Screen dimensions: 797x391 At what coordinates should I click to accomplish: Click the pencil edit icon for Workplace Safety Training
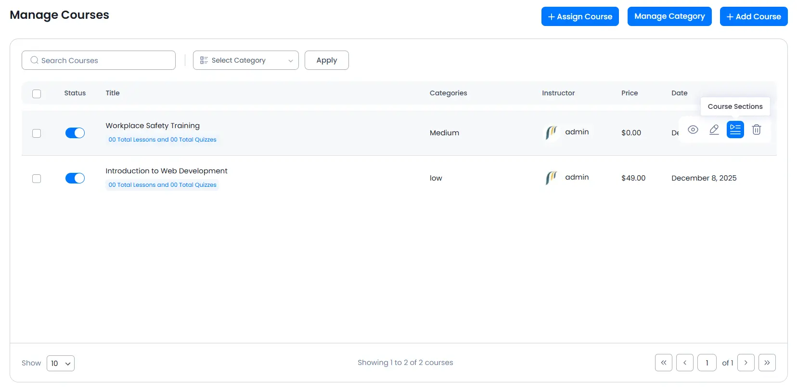(714, 130)
